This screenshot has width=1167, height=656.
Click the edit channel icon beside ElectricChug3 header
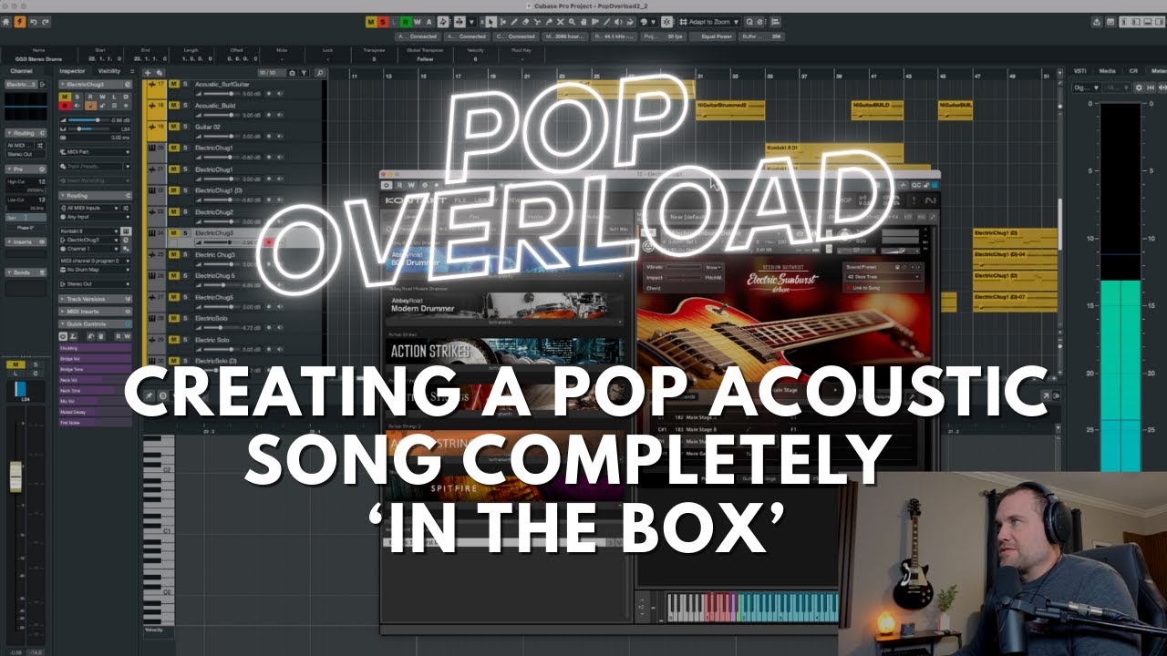tap(128, 85)
